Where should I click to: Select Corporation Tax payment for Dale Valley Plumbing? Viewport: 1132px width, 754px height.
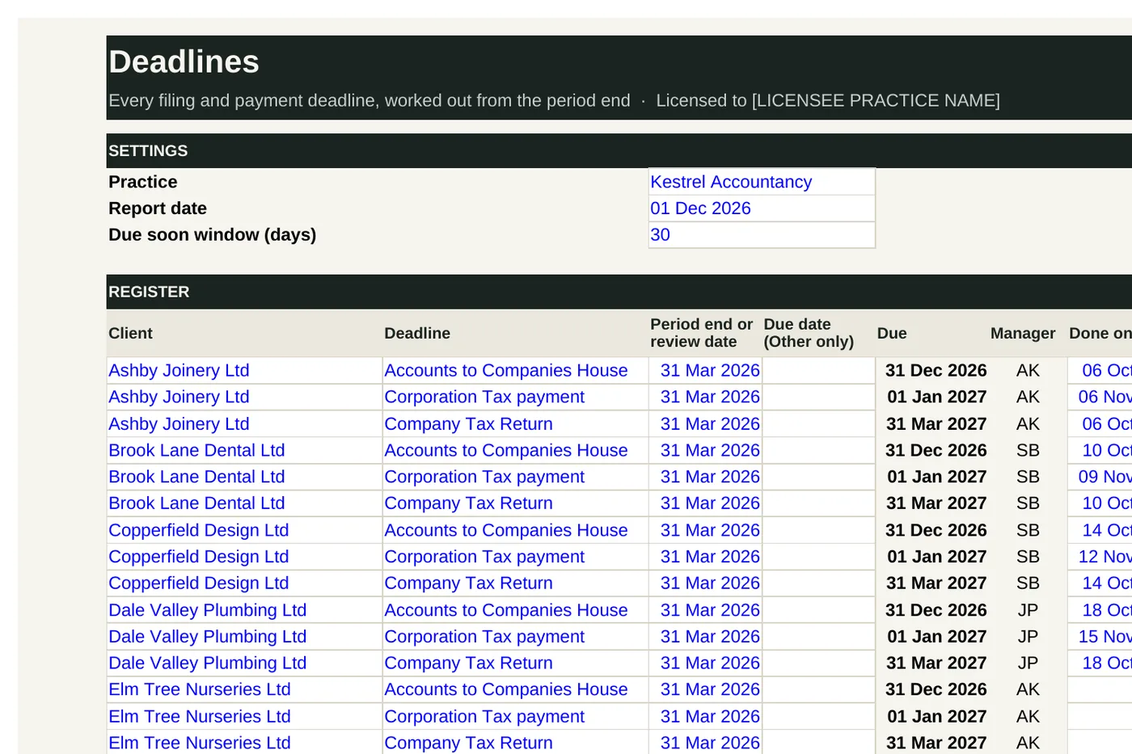tap(515, 637)
